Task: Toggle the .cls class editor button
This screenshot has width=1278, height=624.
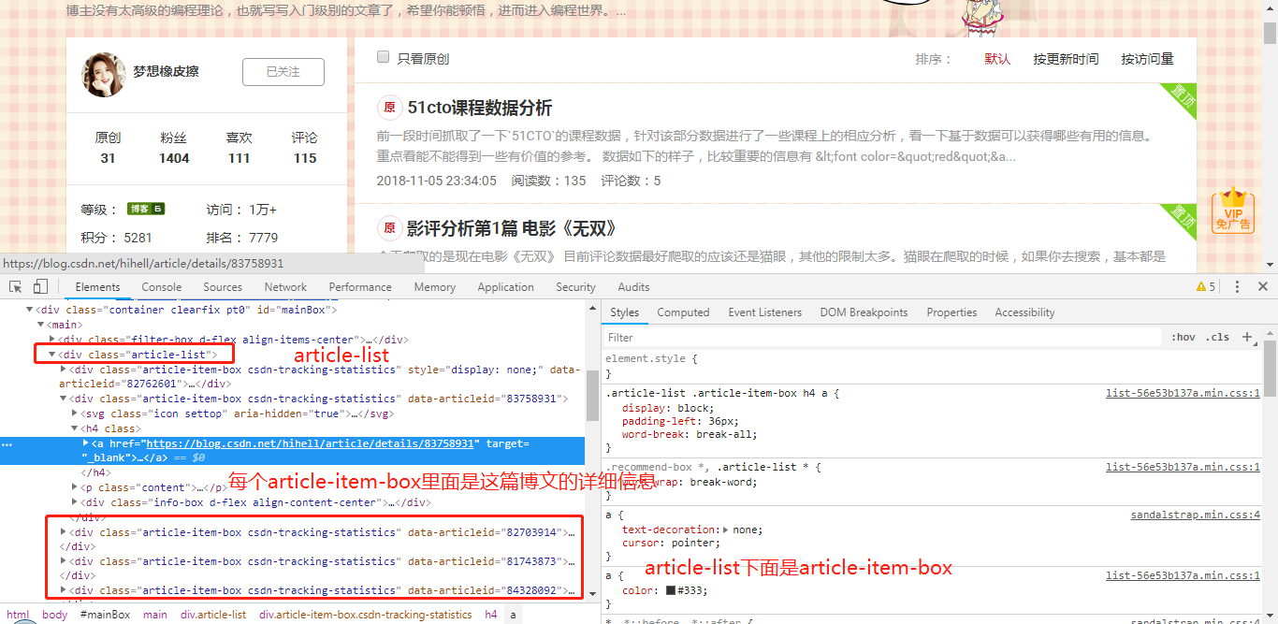Action: [x=1217, y=337]
